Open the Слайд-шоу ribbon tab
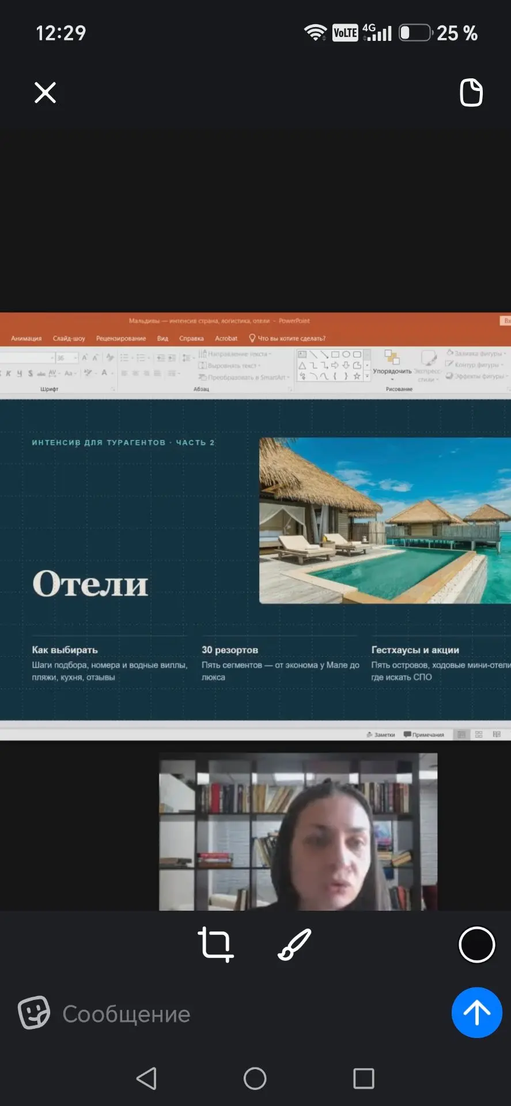The image size is (511, 1106). [x=69, y=339]
